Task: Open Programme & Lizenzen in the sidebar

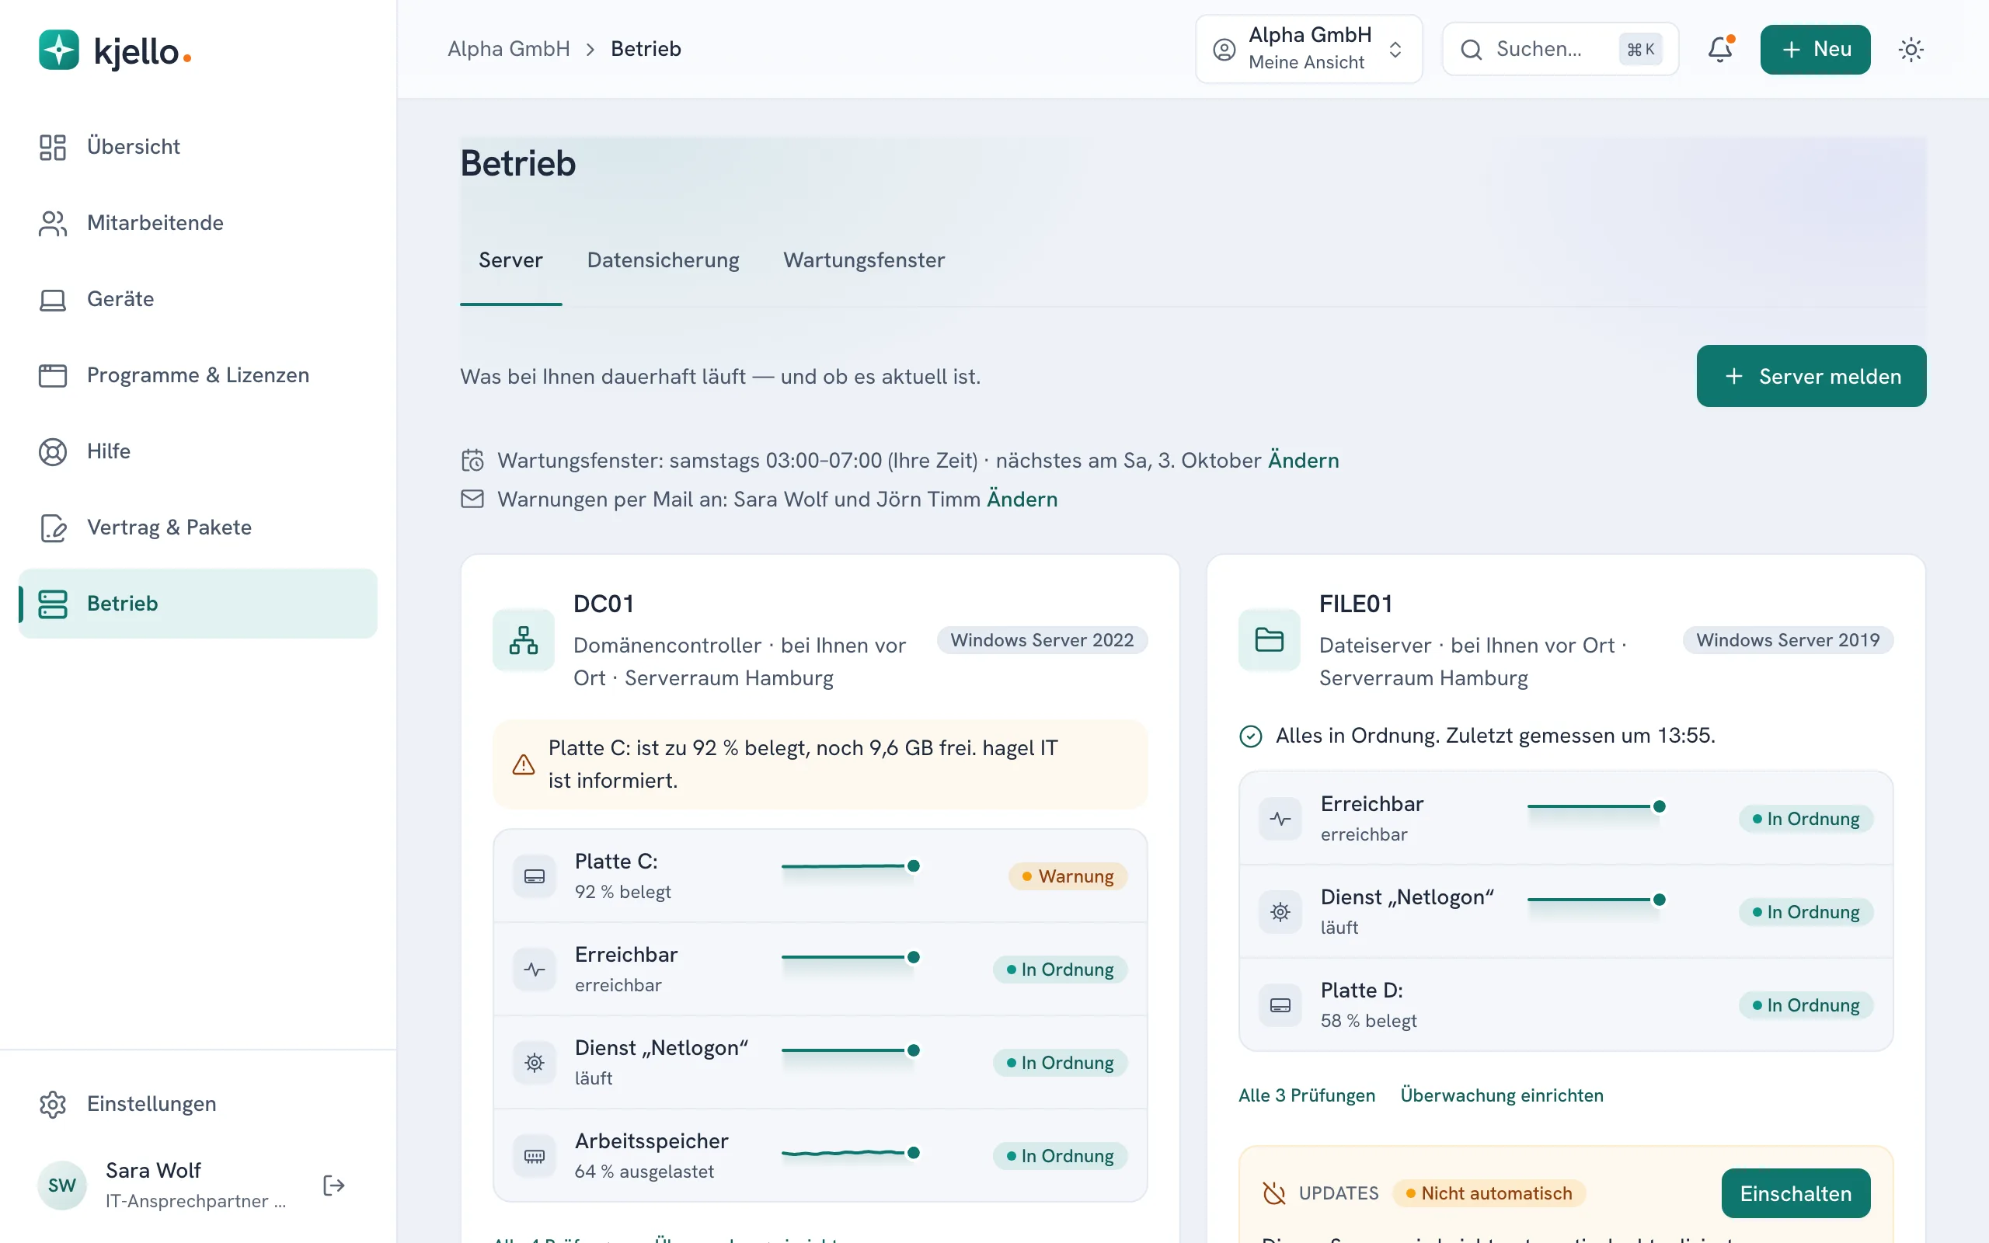Action: click(x=197, y=375)
